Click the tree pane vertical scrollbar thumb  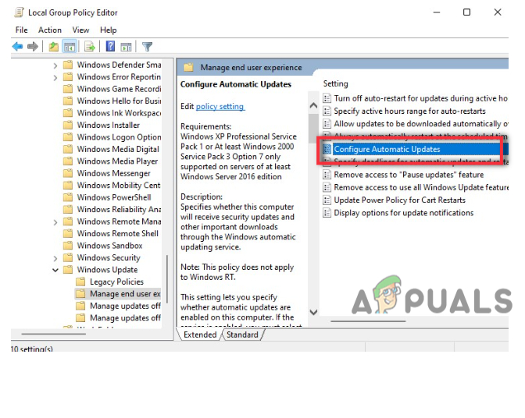tap(166, 279)
